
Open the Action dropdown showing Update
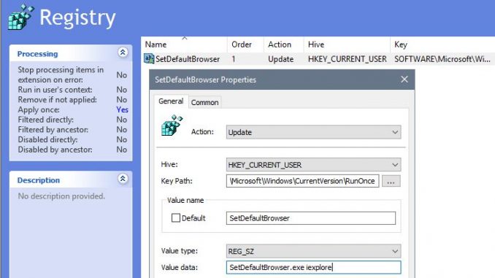pyautogui.click(x=313, y=132)
